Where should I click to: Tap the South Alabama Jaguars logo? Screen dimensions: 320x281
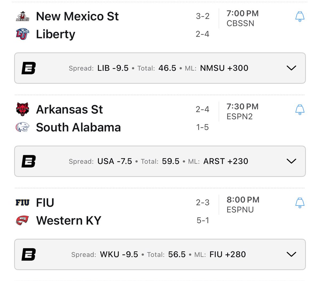coord(22,127)
